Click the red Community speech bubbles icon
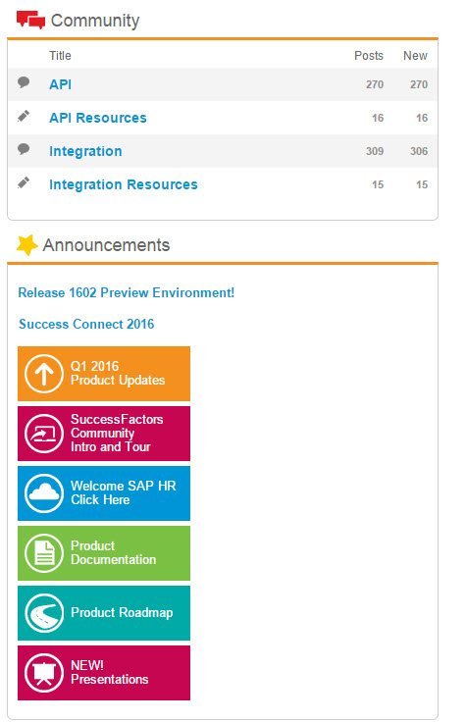The image size is (466, 722). coord(30,20)
